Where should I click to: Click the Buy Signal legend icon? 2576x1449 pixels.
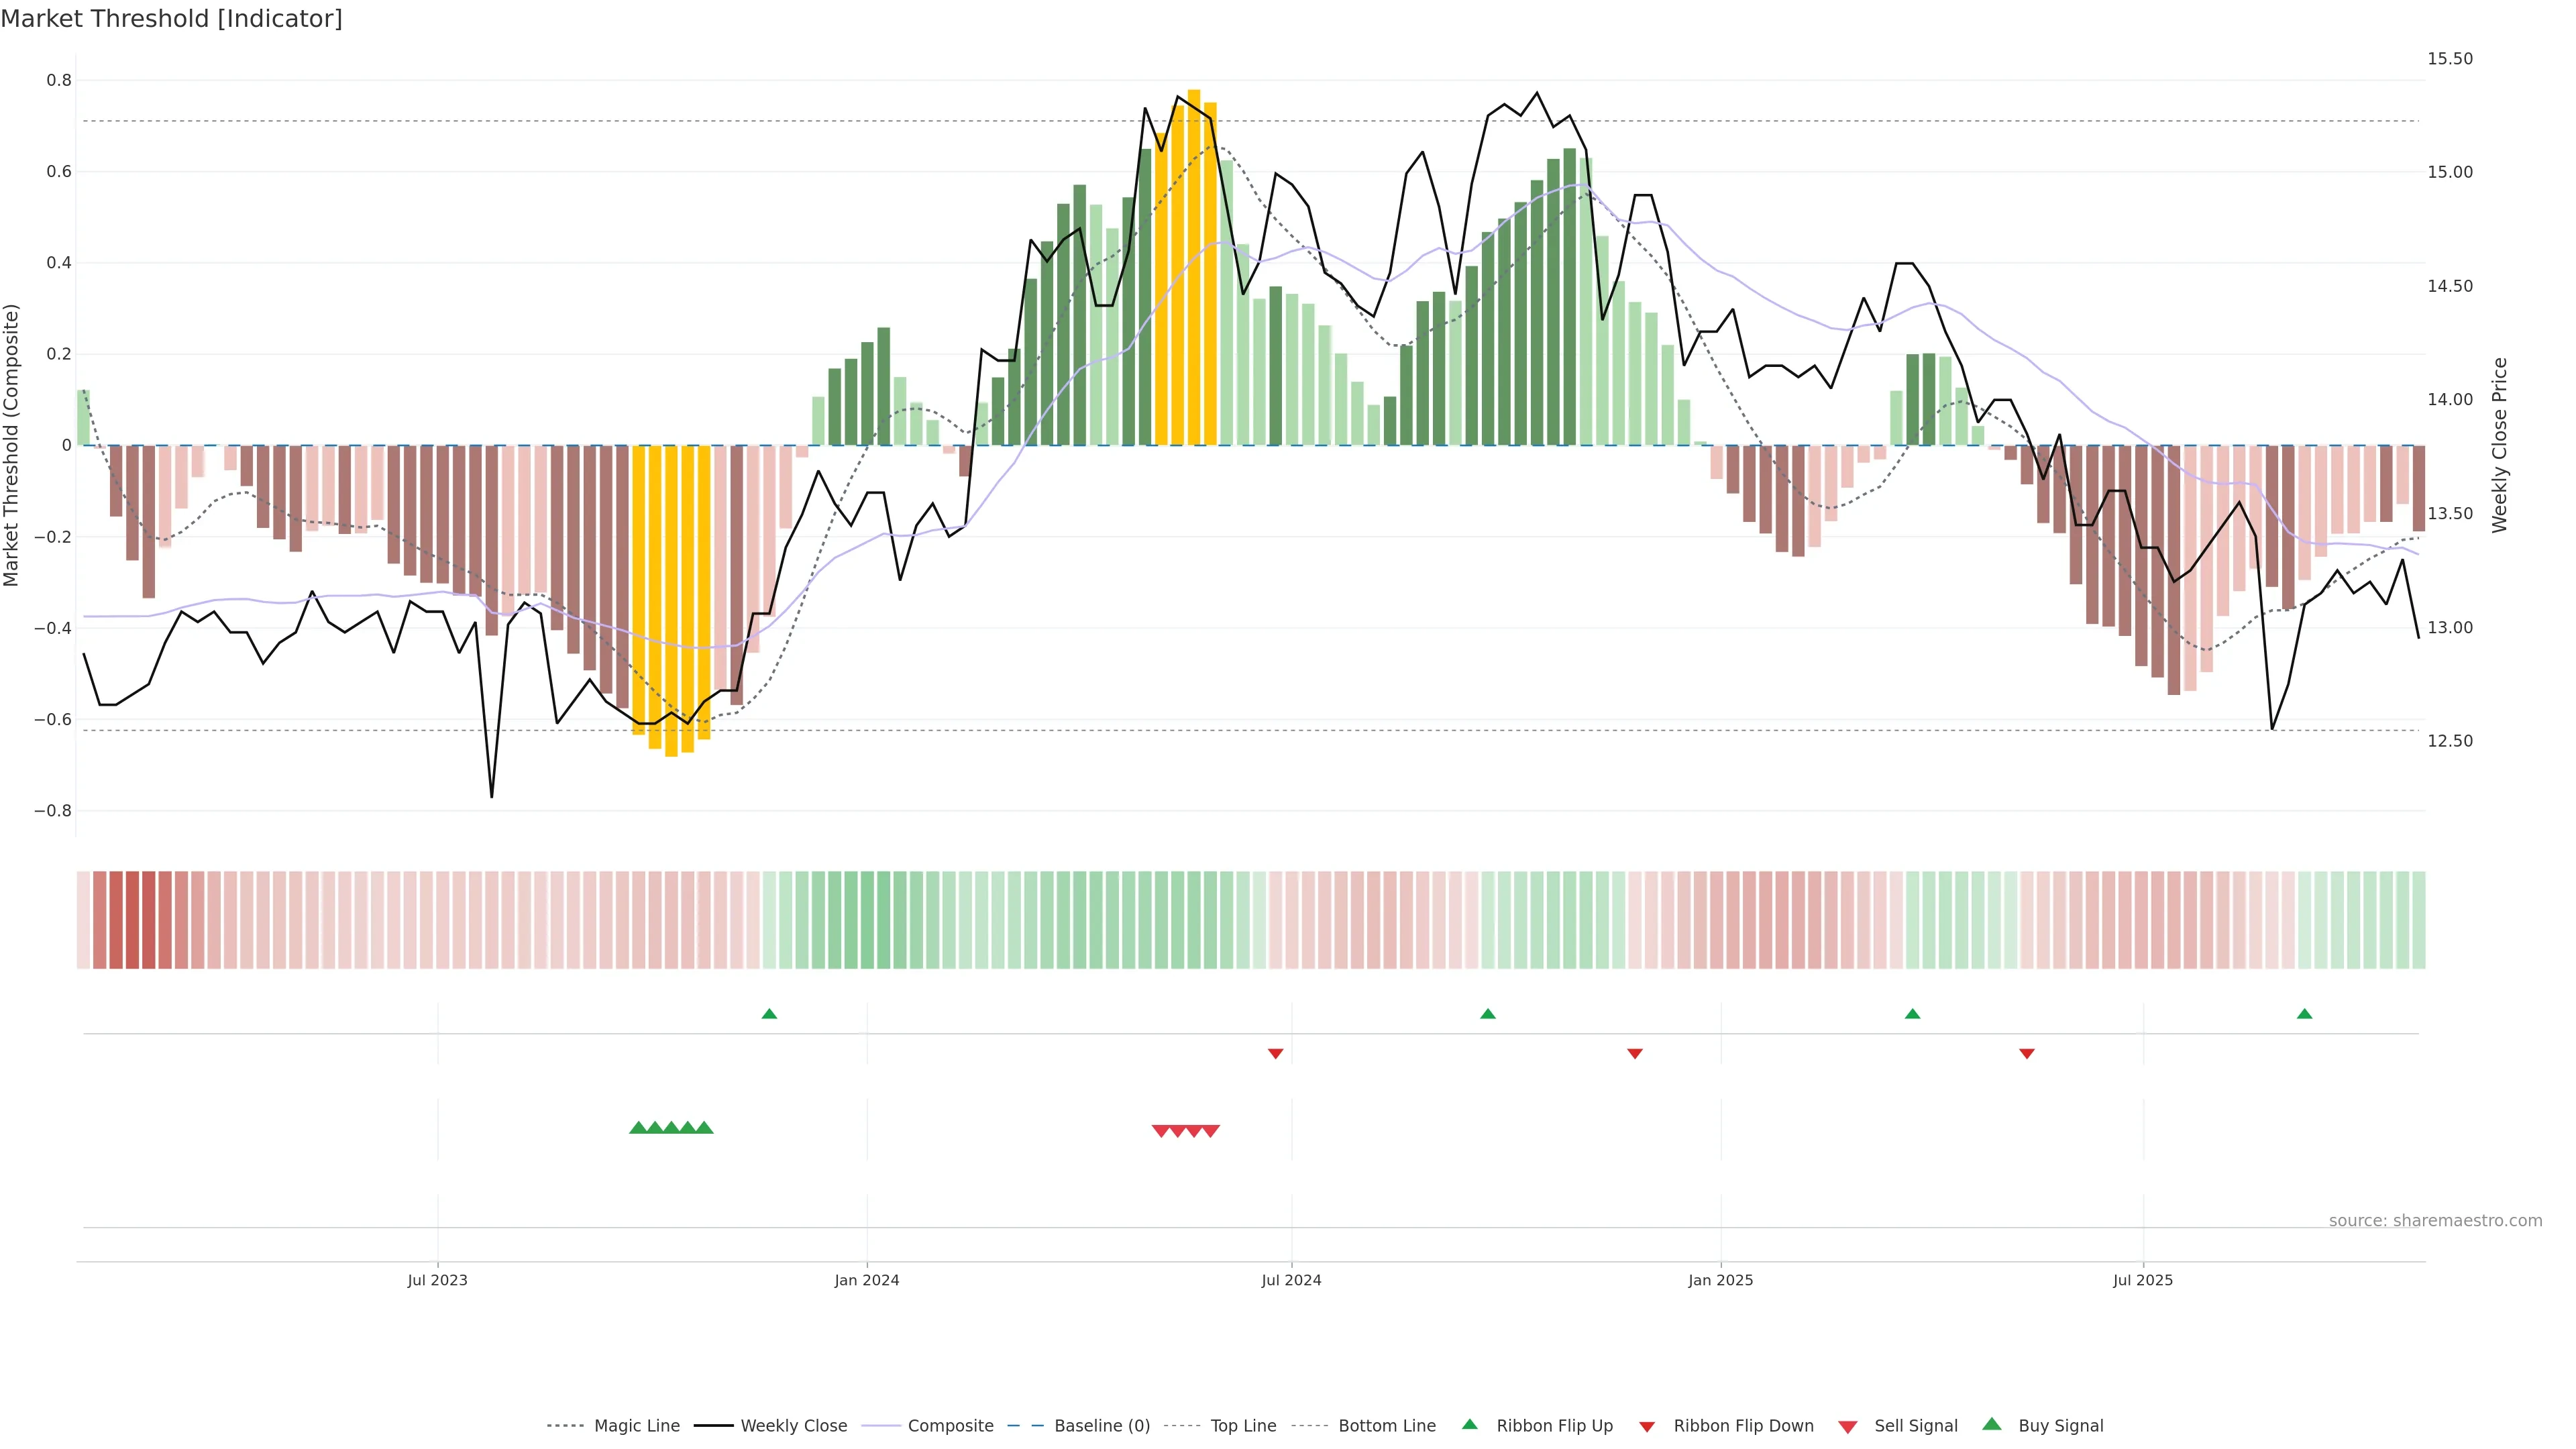[x=1992, y=1425]
